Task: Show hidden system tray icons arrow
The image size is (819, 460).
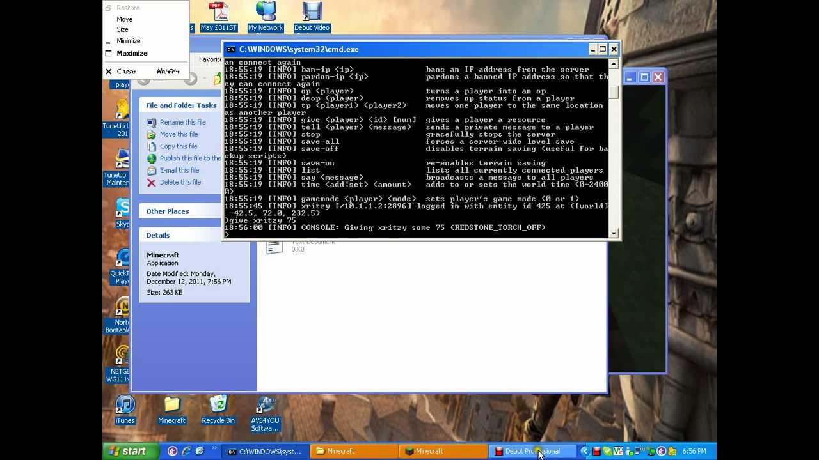Action: click(x=584, y=451)
